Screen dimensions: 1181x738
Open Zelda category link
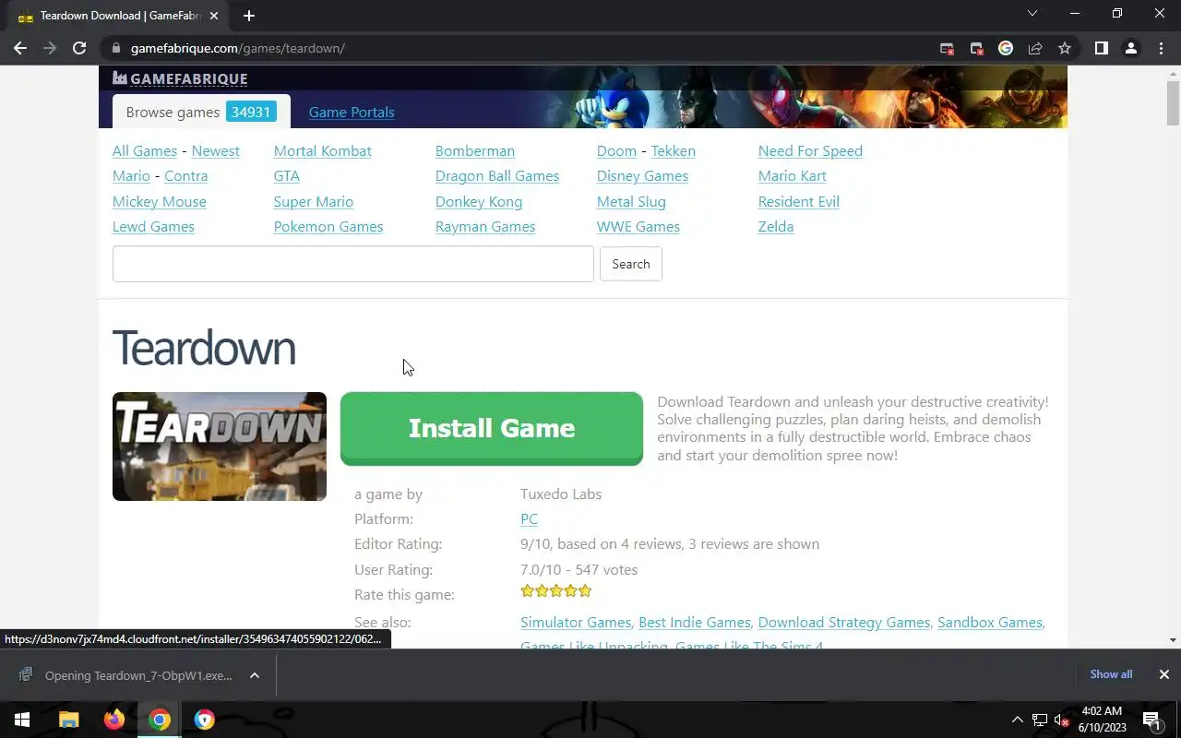[x=776, y=227]
